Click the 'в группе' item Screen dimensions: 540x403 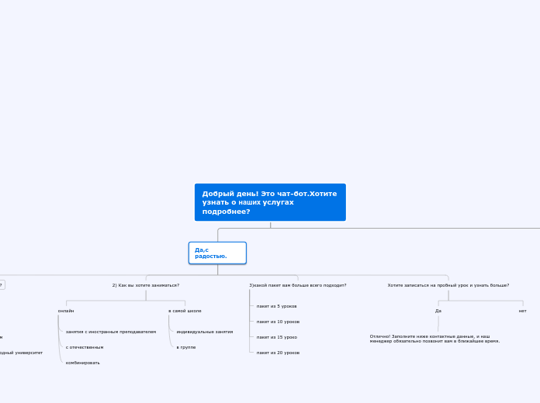click(x=186, y=347)
